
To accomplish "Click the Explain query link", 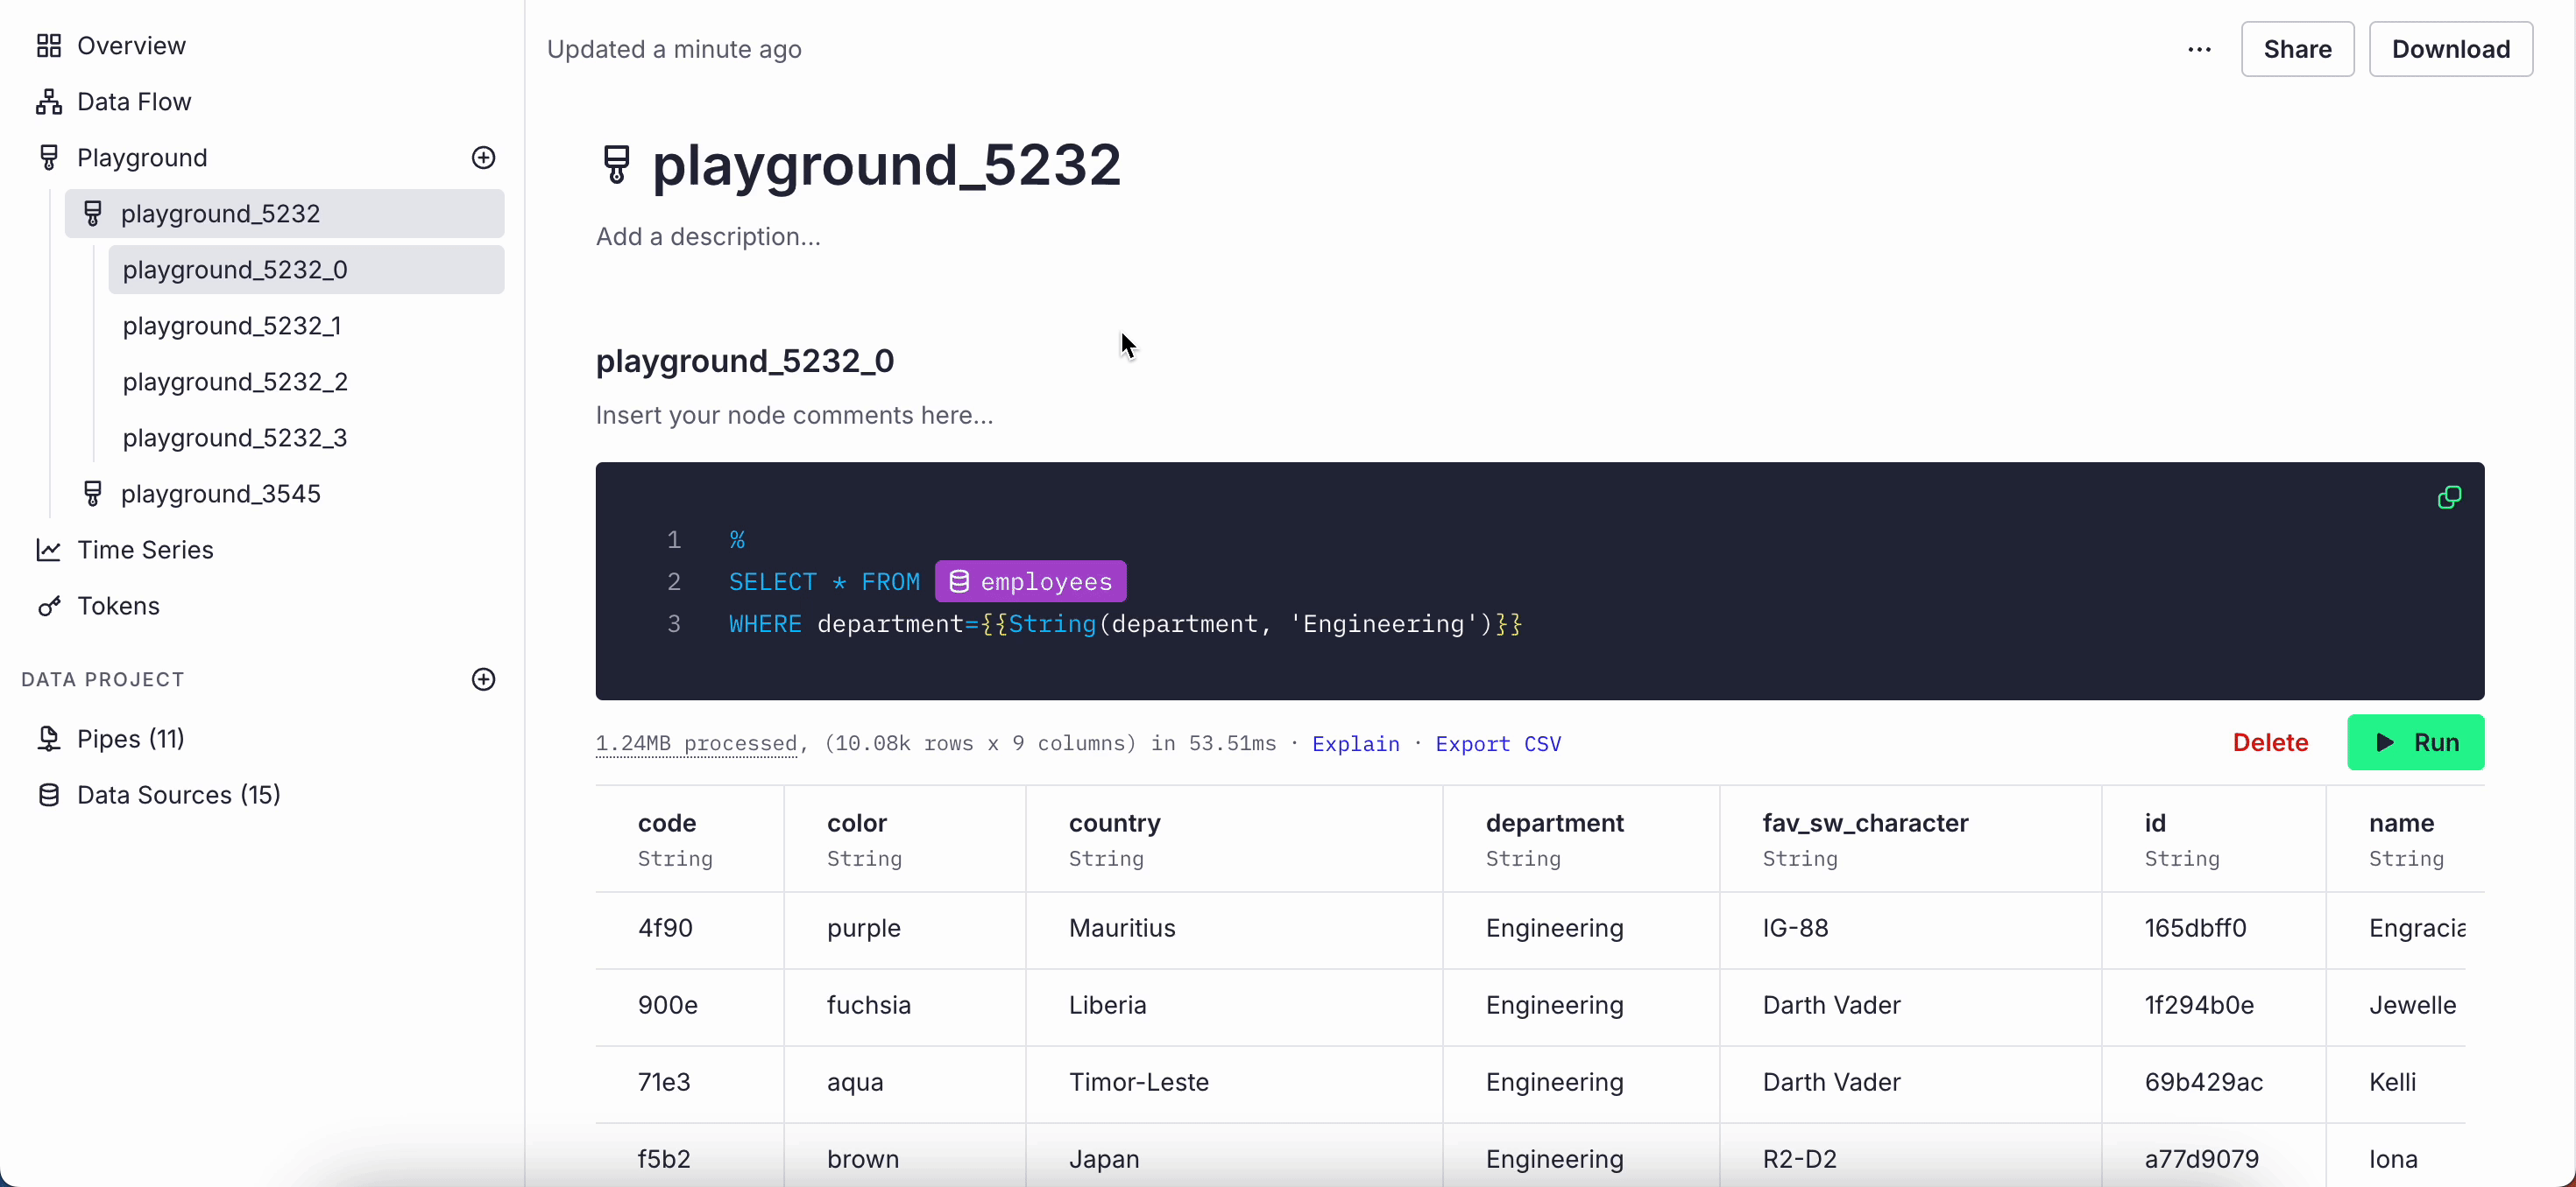I will coord(1355,743).
